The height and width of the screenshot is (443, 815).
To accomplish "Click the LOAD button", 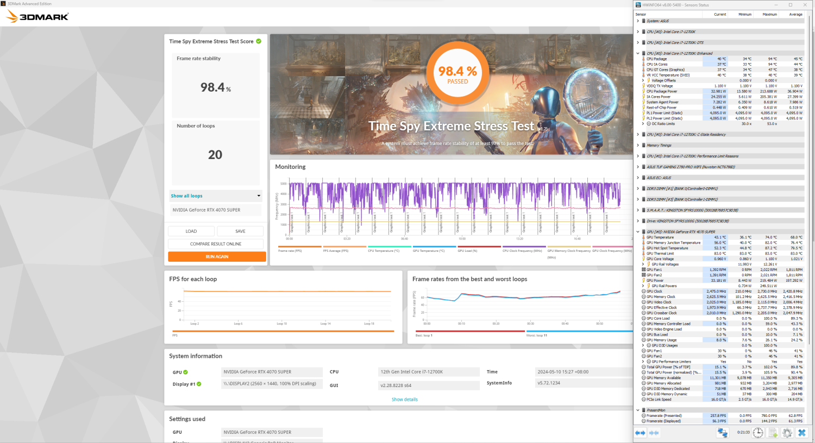I will (x=191, y=231).
